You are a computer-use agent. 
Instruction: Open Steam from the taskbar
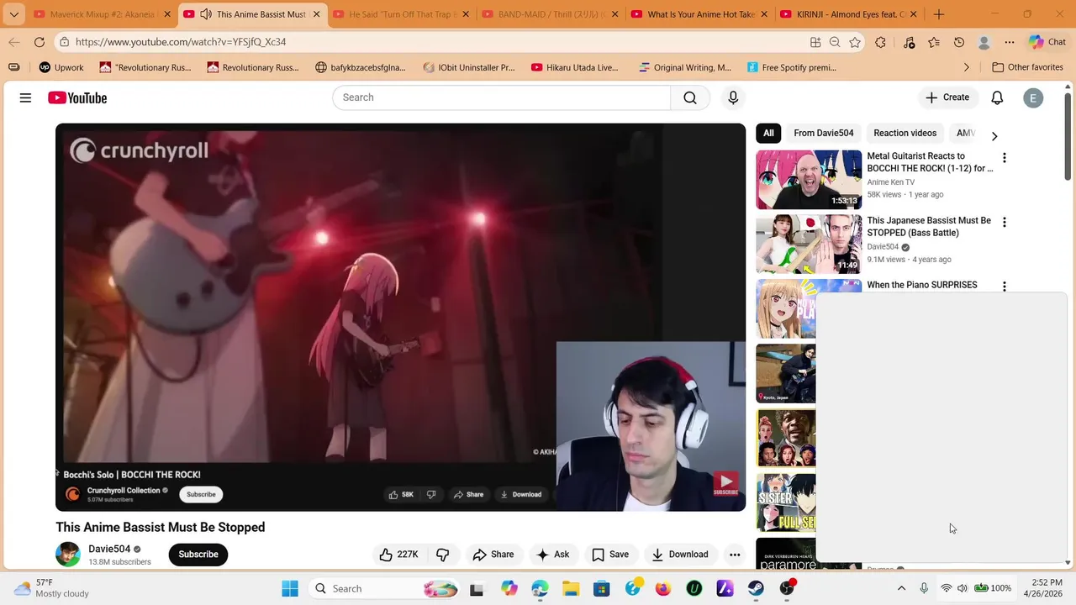(756, 588)
